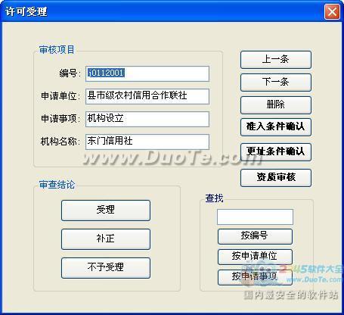Choose 不予受理 as the review conclusion
Screen dimensions: 344x315
106,268
